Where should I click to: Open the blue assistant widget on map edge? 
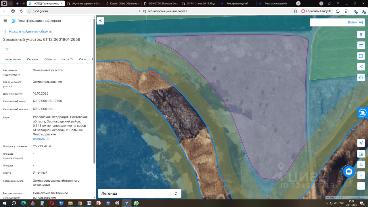(x=363, y=113)
